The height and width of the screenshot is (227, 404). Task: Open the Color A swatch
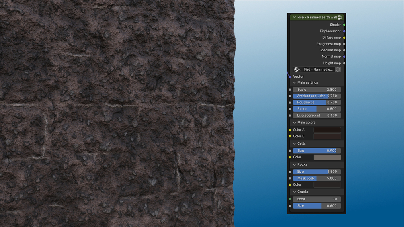click(x=327, y=130)
